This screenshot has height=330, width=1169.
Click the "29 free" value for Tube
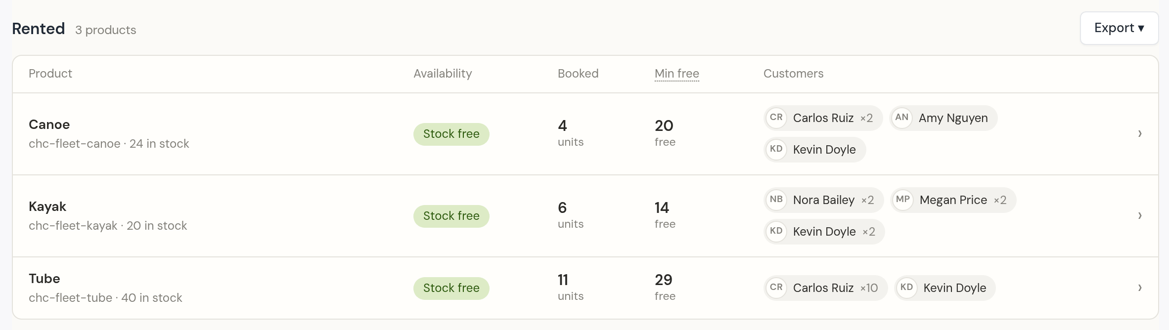point(665,288)
